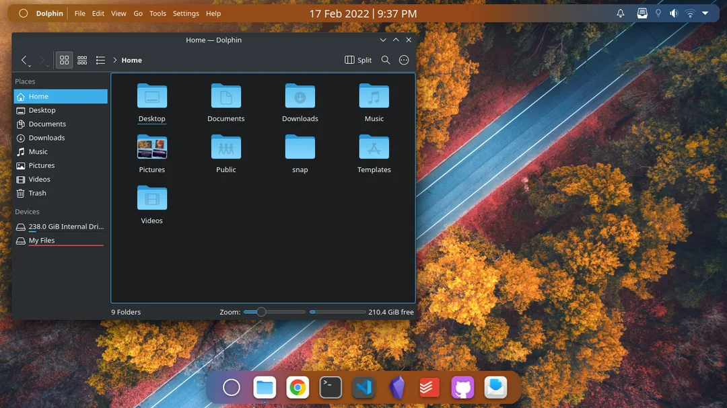This screenshot has height=408, width=727.
Task: Open the panel's down chevron dropdown
Action: tap(704, 13)
